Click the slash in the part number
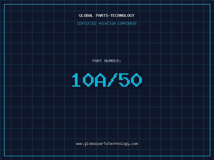Image resolution: width=214 pixels, height=160 pixels. [x=112, y=80]
